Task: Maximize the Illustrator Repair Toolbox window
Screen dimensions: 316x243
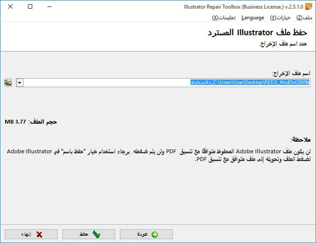Action: click(30, 7)
